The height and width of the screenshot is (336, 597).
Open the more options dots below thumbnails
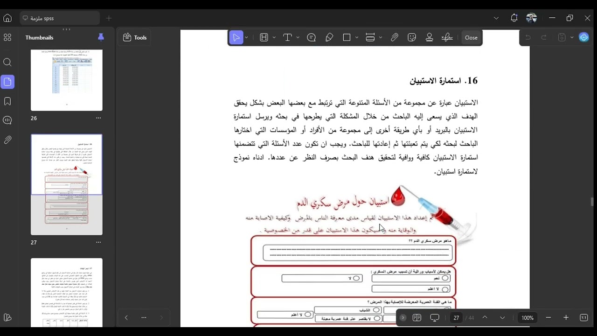coord(144,317)
